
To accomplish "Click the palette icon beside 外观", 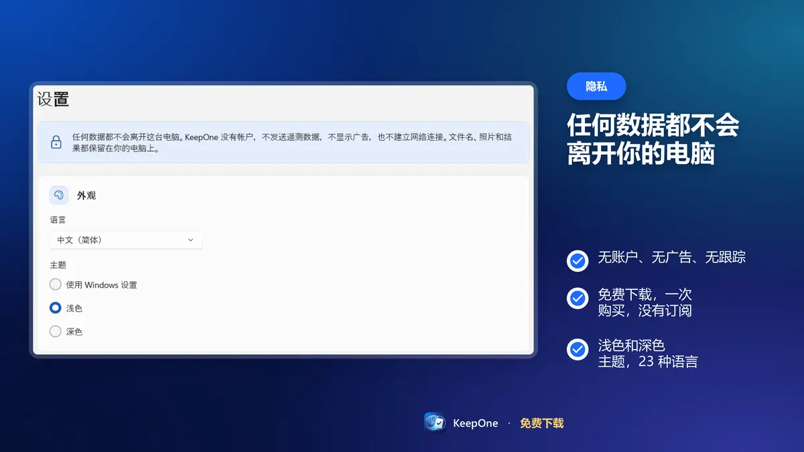I will coord(59,195).
